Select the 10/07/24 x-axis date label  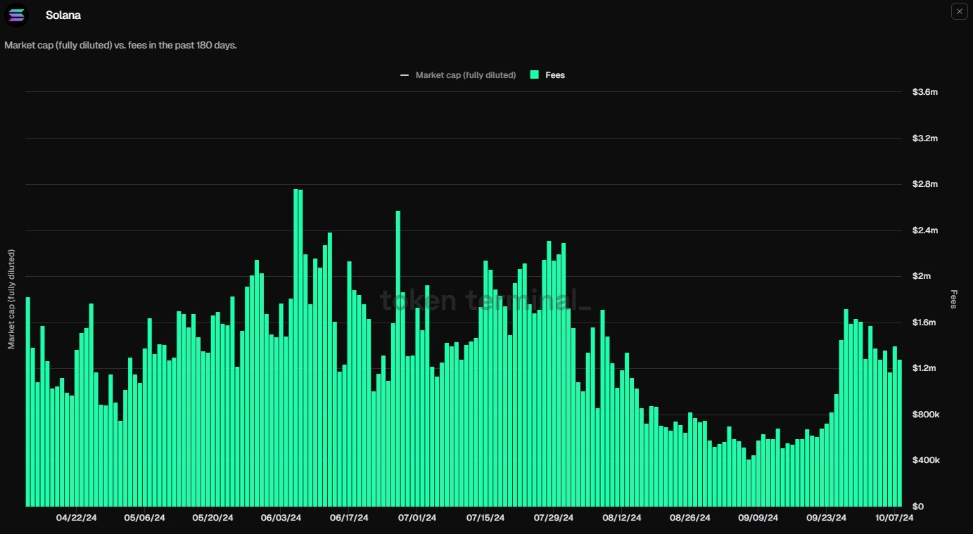tap(893, 518)
